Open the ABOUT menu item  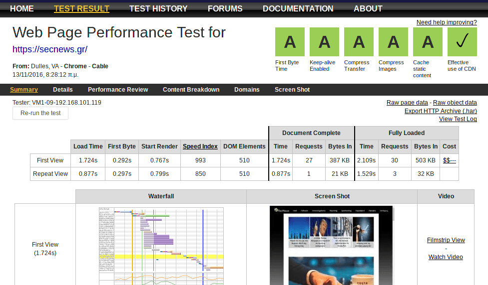point(368,8)
